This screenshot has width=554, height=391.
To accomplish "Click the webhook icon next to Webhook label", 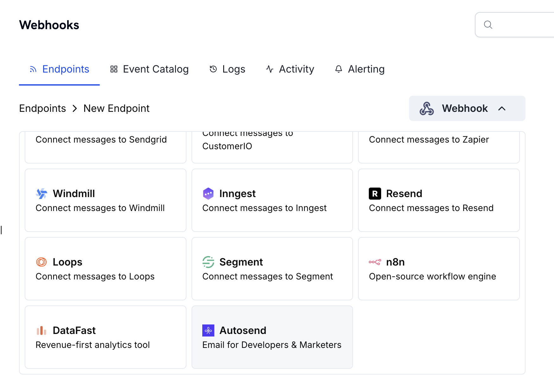I will (427, 108).
